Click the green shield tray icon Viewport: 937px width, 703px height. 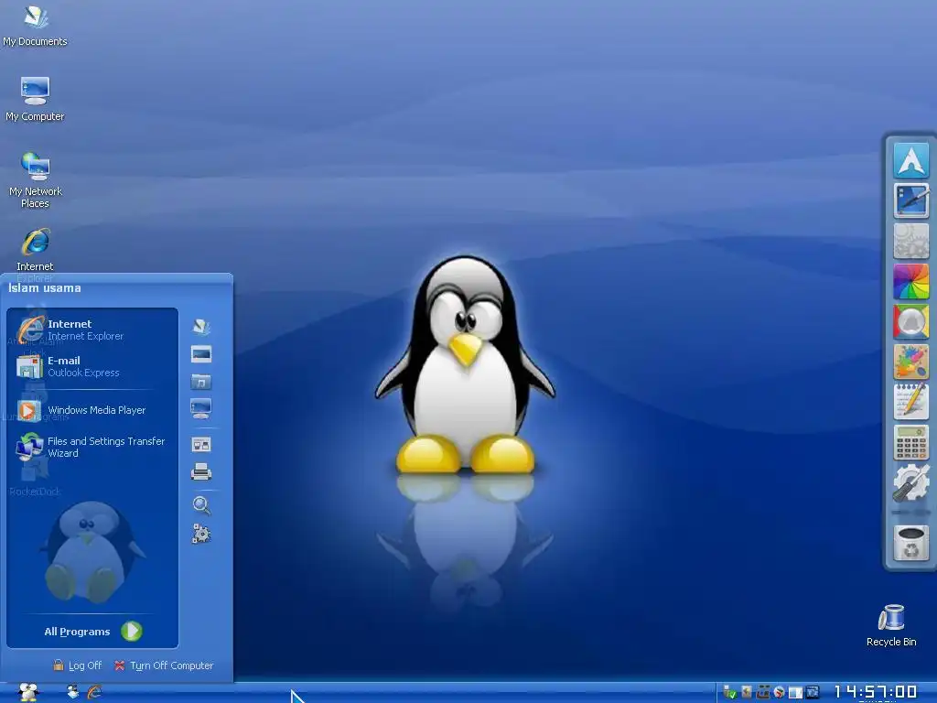(729, 692)
